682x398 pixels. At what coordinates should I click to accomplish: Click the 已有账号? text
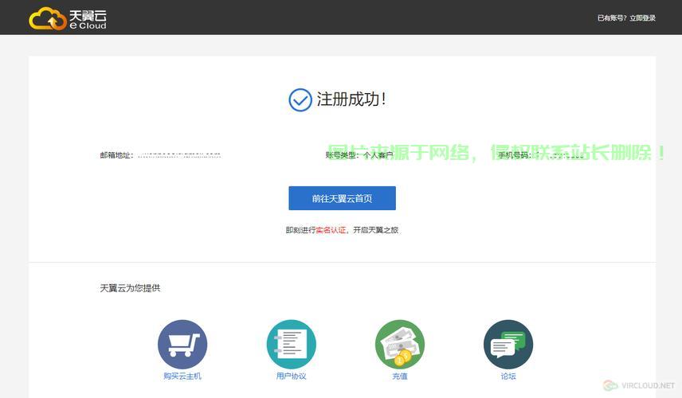(x=612, y=18)
